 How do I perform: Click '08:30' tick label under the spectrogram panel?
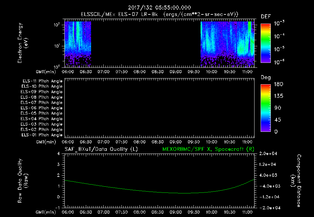coord(158,72)
